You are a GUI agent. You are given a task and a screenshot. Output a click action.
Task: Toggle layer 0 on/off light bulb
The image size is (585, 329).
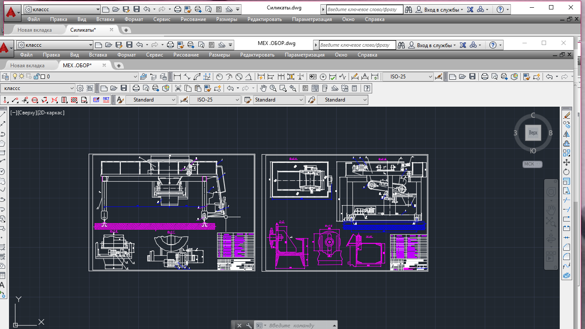coord(15,77)
